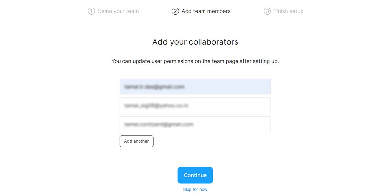
Task: Jump to the 'Finish setup' step label
Action: coord(288,11)
